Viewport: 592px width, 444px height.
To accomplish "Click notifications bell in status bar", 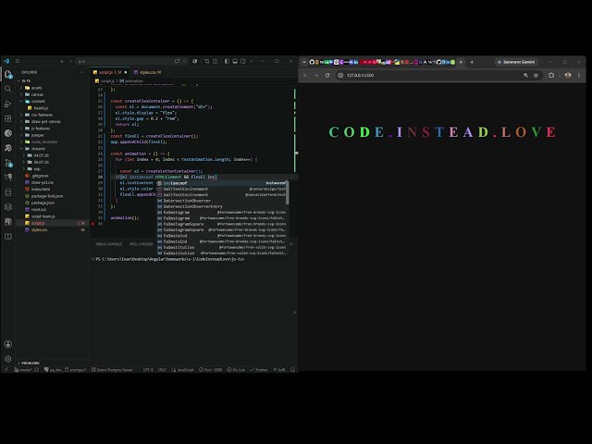I will tap(292, 370).
